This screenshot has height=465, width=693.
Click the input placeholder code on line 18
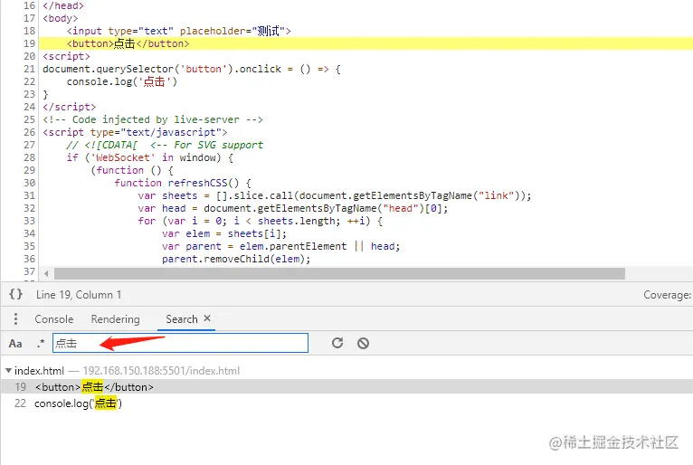pyautogui.click(x=178, y=31)
